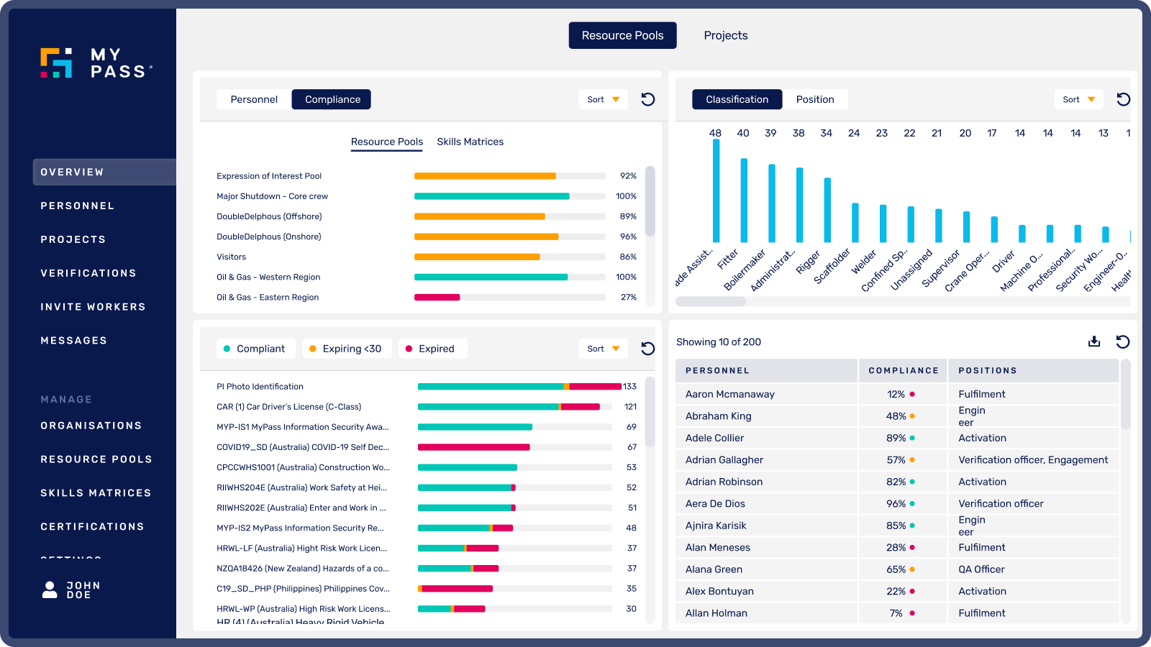Viewport: 1151px width, 647px height.
Task: Open the Sort dropdown in the Compliance panel
Action: coord(603,99)
